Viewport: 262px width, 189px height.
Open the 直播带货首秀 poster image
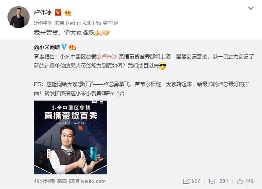click(x=70, y=137)
